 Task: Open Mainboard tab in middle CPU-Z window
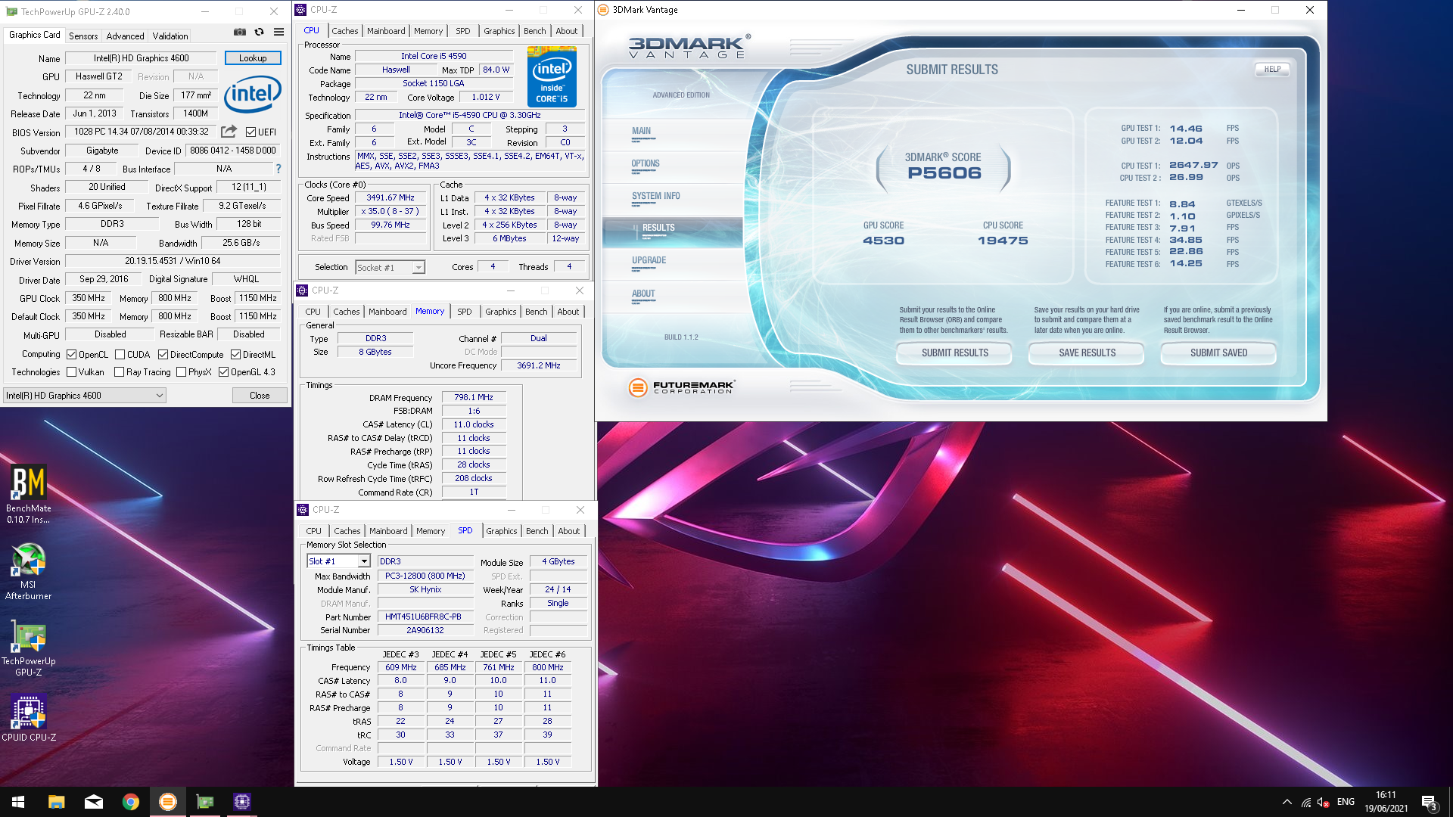(x=387, y=312)
